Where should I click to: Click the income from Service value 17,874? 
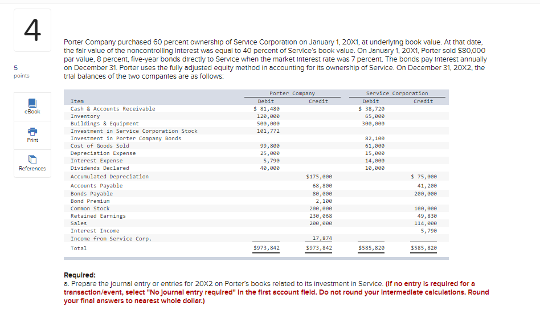tap(322, 238)
